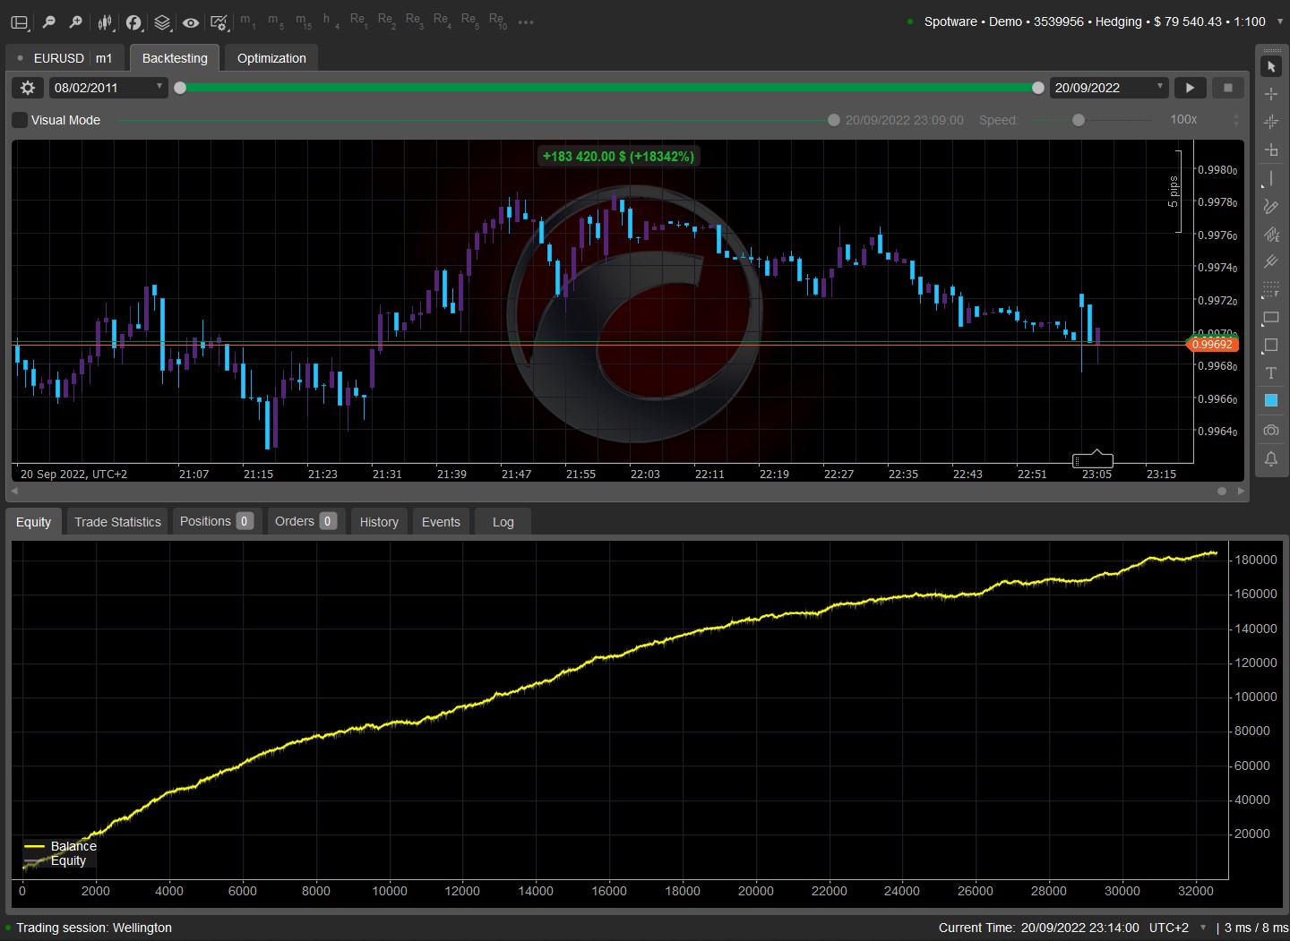Screen dimensions: 1290x941
Task: Toggle the eye viewing options icon
Action: pyautogui.click(x=191, y=22)
